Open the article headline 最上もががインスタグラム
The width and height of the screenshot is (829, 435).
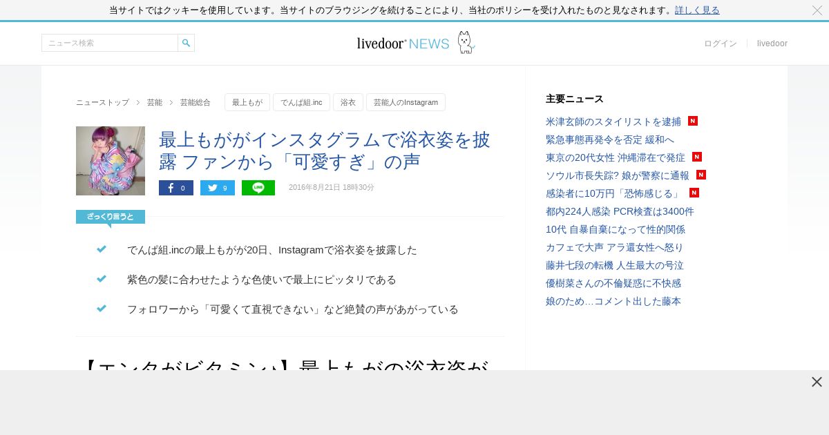click(x=325, y=151)
